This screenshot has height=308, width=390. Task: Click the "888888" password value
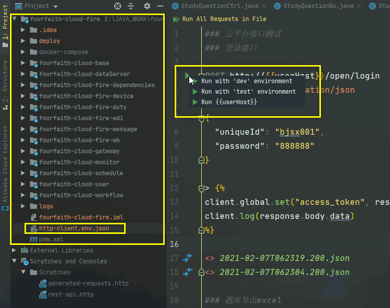295,146
